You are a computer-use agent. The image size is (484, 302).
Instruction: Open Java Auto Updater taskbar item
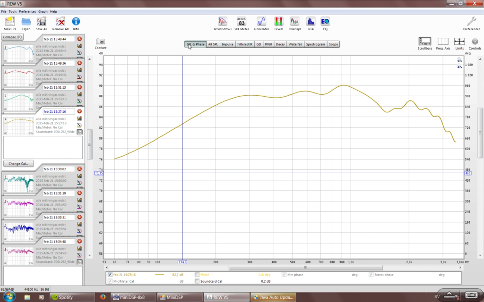point(273,297)
